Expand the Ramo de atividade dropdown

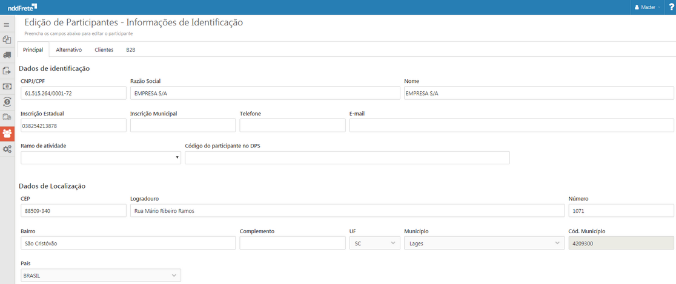pos(101,158)
